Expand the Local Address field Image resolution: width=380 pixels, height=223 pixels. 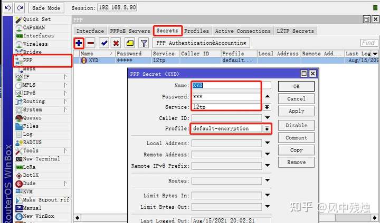click(267, 143)
